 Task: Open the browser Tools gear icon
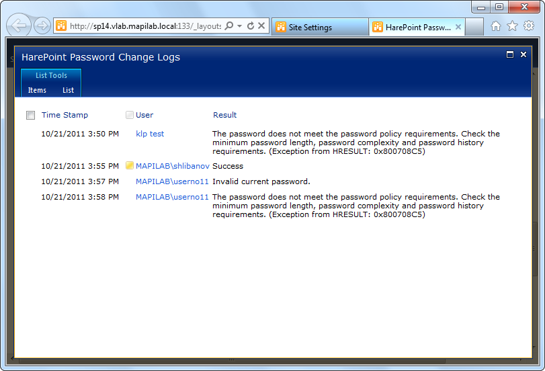pyautogui.click(x=529, y=26)
